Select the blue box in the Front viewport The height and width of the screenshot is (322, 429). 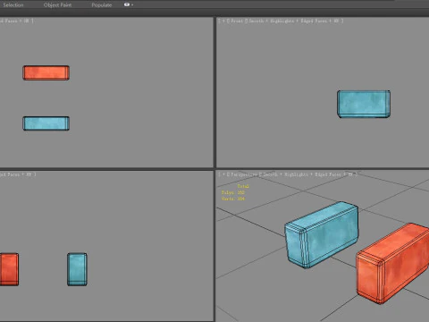coord(364,104)
